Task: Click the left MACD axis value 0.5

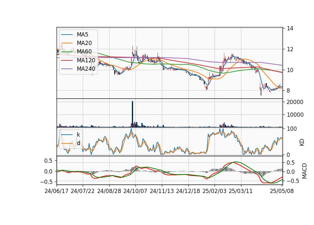Action: tap(48, 161)
